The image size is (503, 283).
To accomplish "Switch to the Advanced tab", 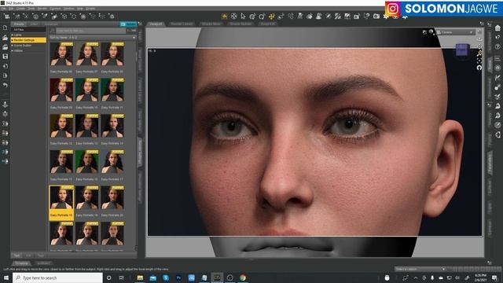I will tap(51, 24).
